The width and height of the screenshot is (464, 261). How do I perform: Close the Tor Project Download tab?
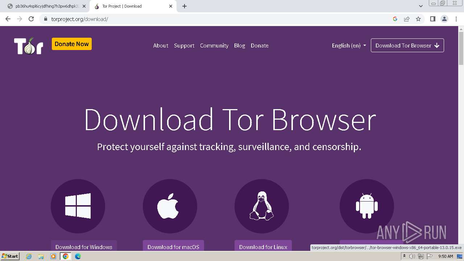[171, 6]
